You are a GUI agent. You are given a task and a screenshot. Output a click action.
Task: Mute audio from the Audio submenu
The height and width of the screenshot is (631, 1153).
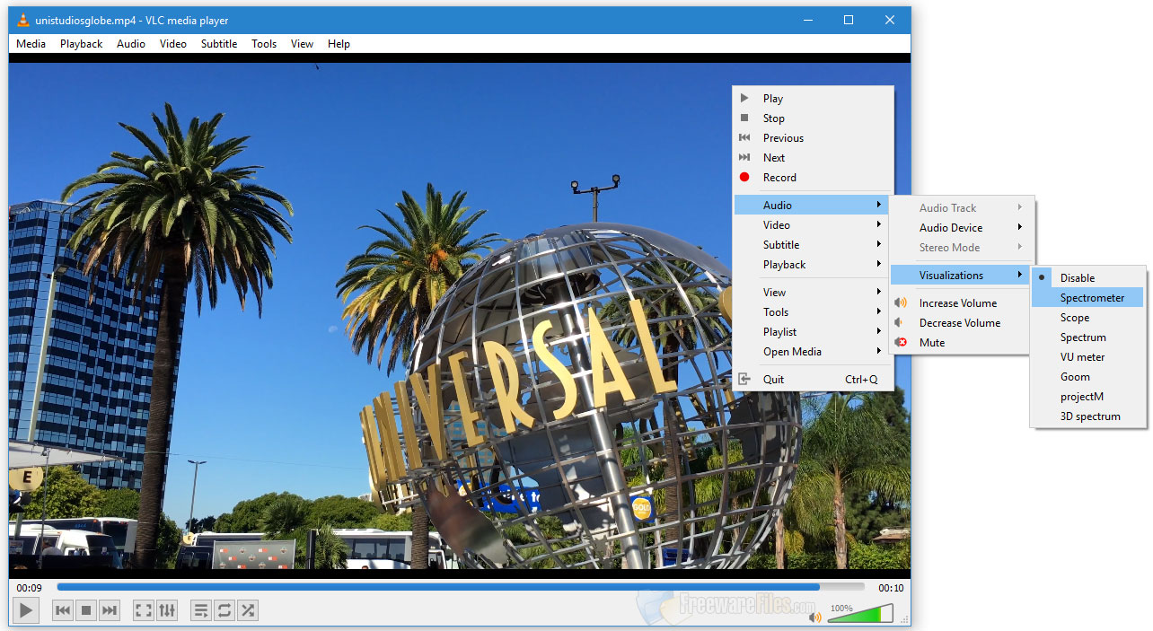pos(959,343)
